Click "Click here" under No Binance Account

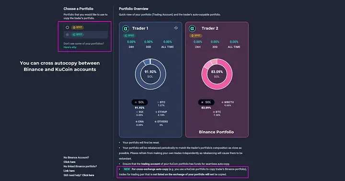[x=69, y=162]
